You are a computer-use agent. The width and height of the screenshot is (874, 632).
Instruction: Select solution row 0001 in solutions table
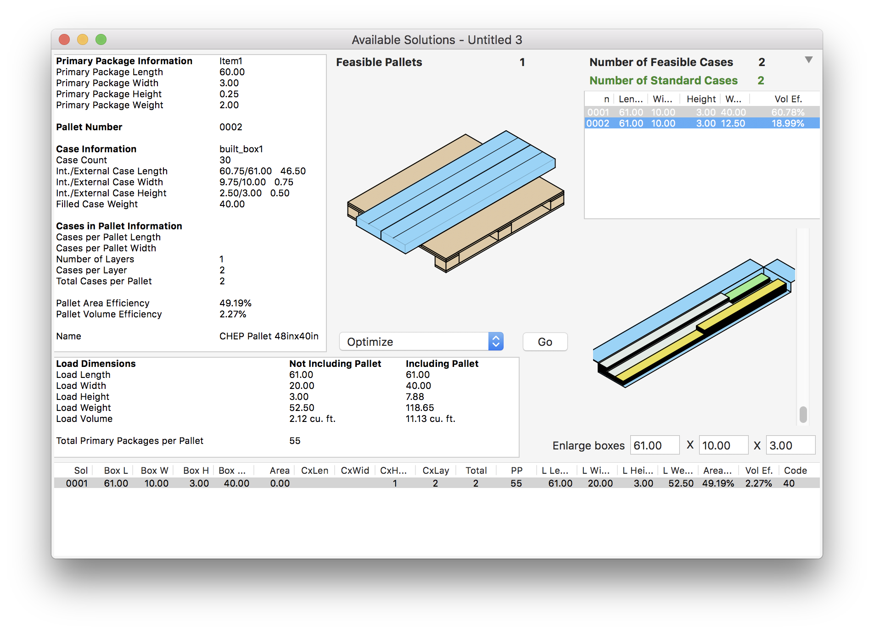[437, 483]
